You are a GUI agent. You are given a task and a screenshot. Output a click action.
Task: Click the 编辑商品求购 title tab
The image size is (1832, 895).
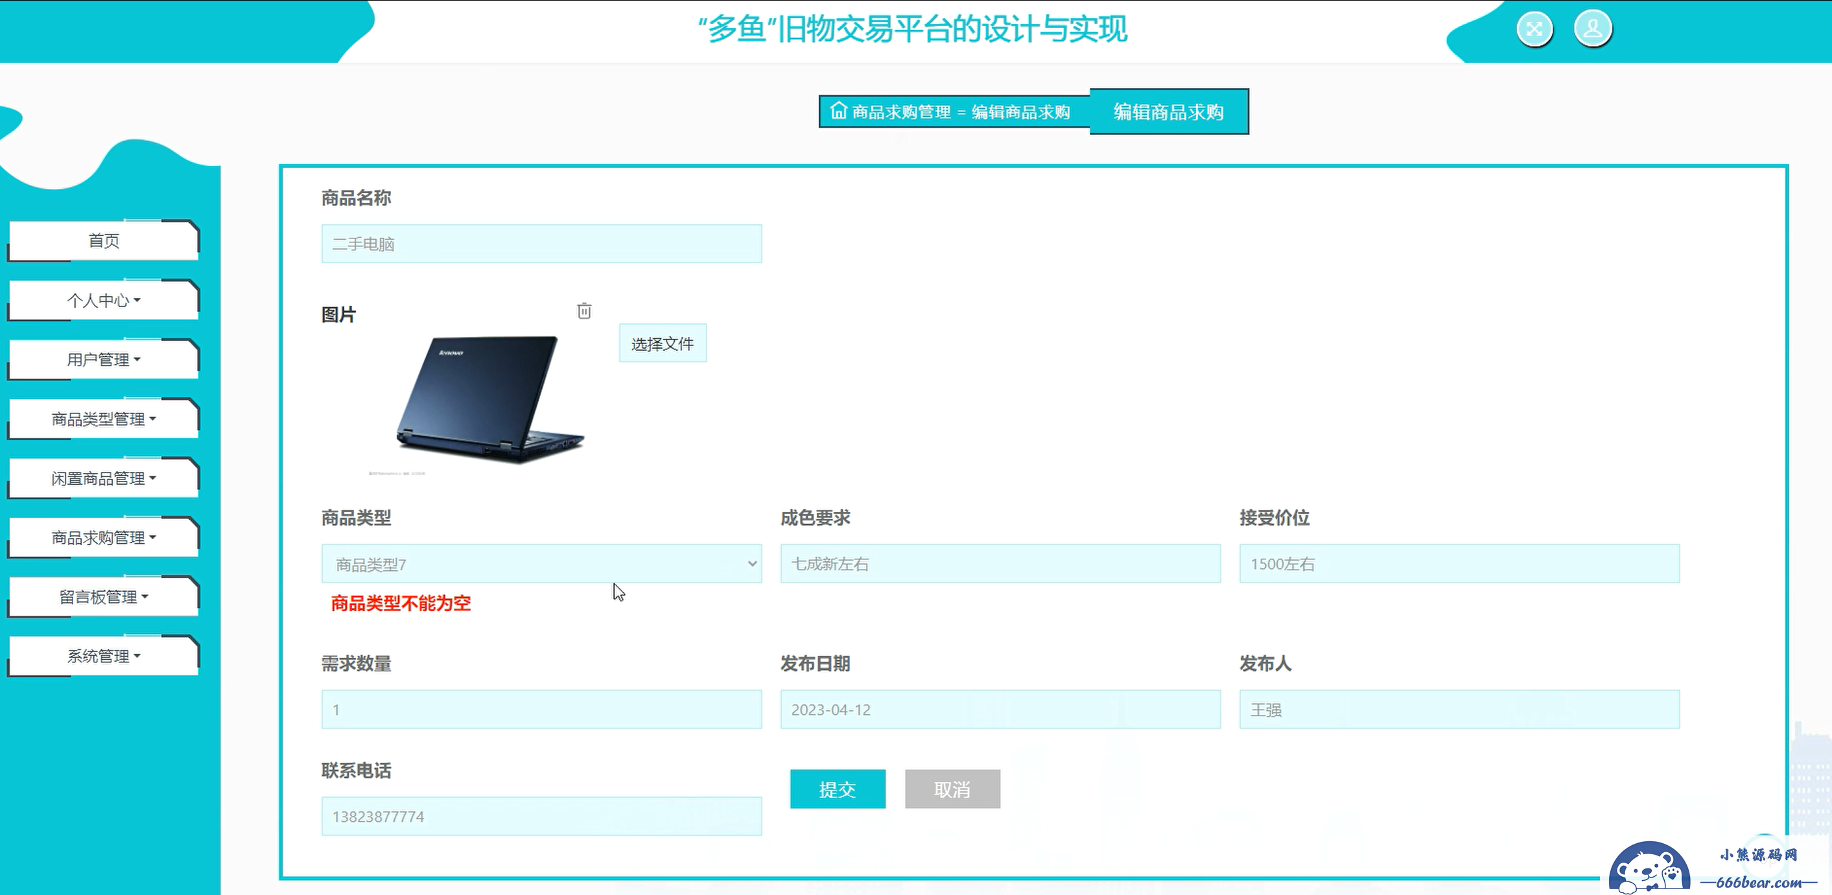click(1168, 111)
